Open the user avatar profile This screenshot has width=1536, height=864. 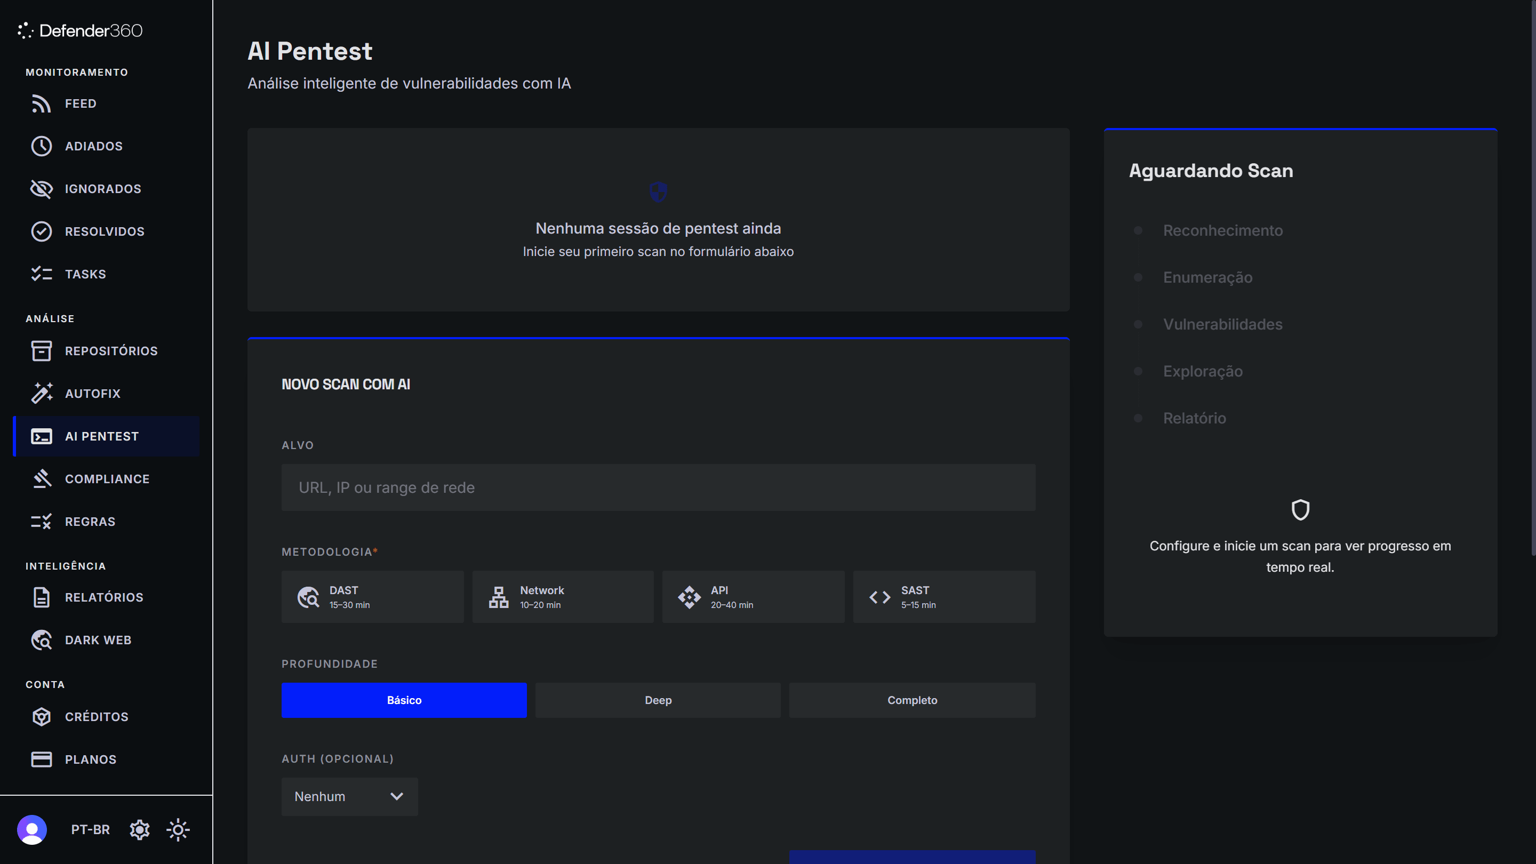pyautogui.click(x=32, y=829)
